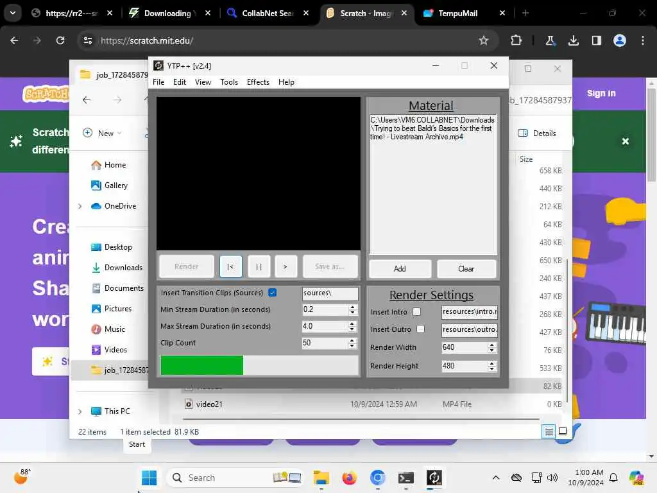
Task: Expand the This PC tree node
Action: tap(80, 411)
